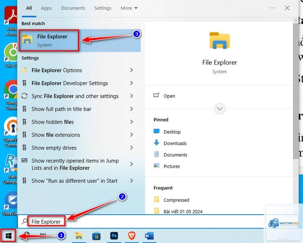The height and width of the screenshot is (243, 303).
Task: Open the More dropdown filter
Action: tap(129, 8)
